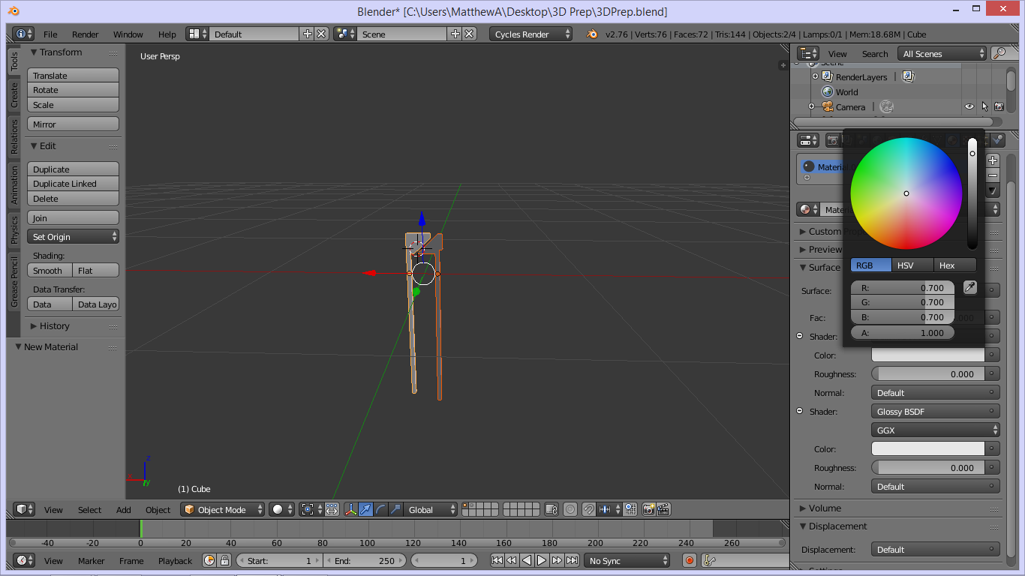This screenshot has width=1025, height=576.
Task: Toggle automatic keyframe record button
Action: 690,560
